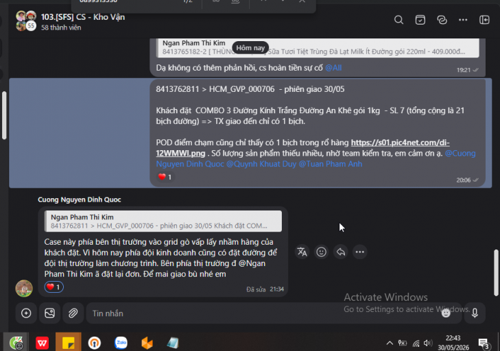This screenshot has height=351, width=500.
Task: Click the sender name Cuong Nguyen Dinh Quoc
Action: pyautogui.click(x=80, y=199)
